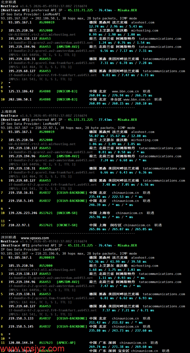Screen dimensions: 190x353
Task: Click latency 265.96 ms / * ms / * ms
Action: pyautogui.click(x=111, y=217)
